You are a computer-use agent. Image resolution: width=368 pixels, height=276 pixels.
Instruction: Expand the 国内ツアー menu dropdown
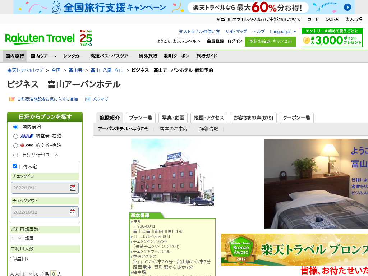[43, 56]
